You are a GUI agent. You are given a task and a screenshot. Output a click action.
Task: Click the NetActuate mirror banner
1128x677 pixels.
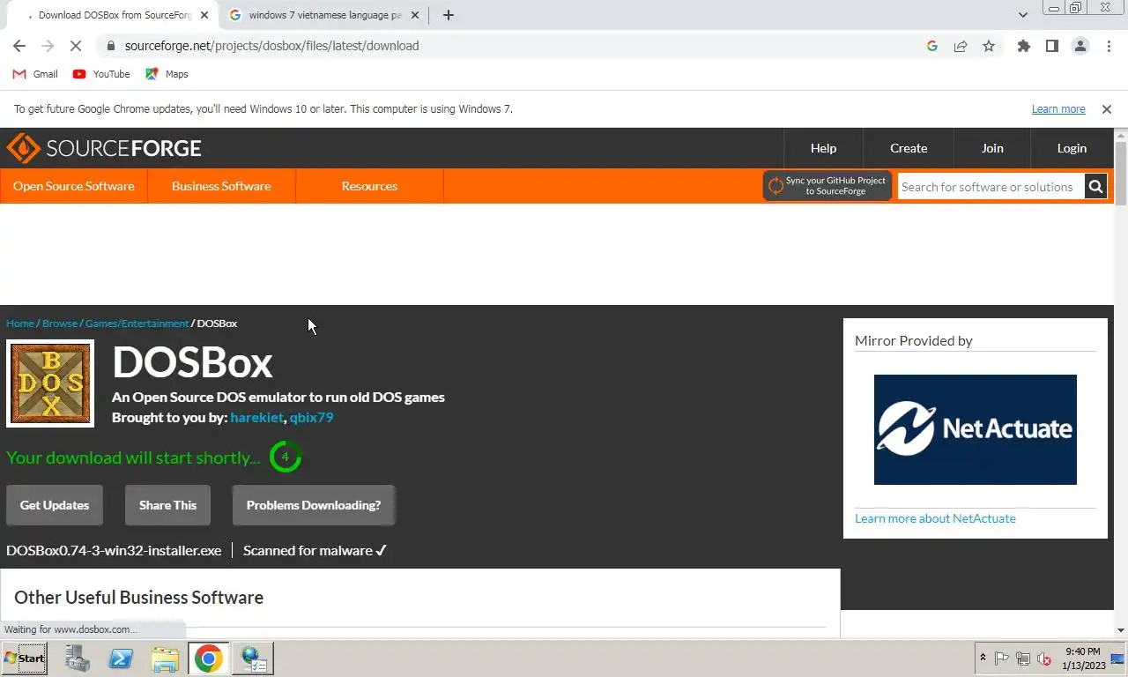(x=976, y=429)
